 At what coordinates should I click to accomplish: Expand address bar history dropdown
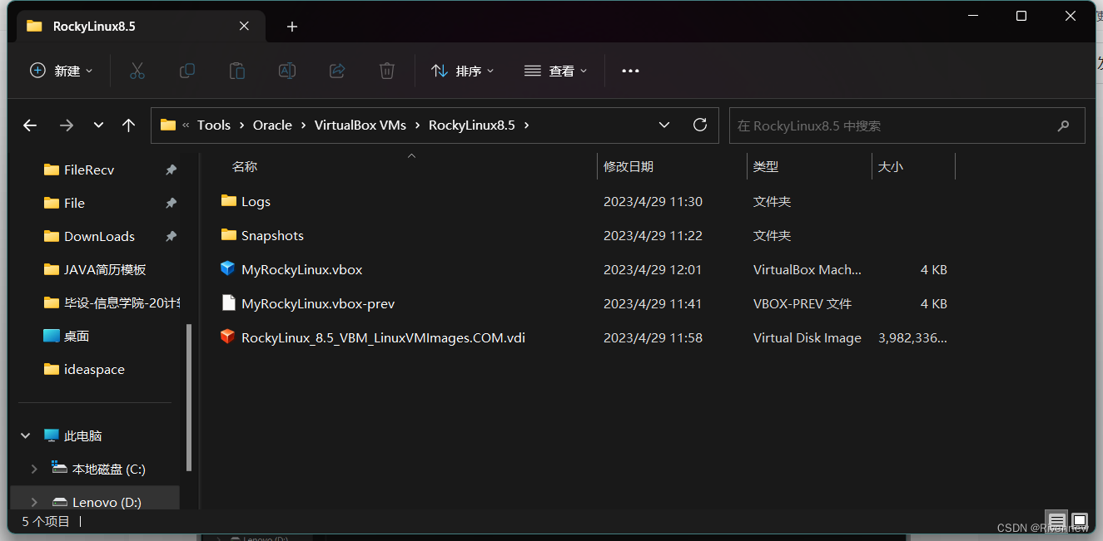coord(664,125)
